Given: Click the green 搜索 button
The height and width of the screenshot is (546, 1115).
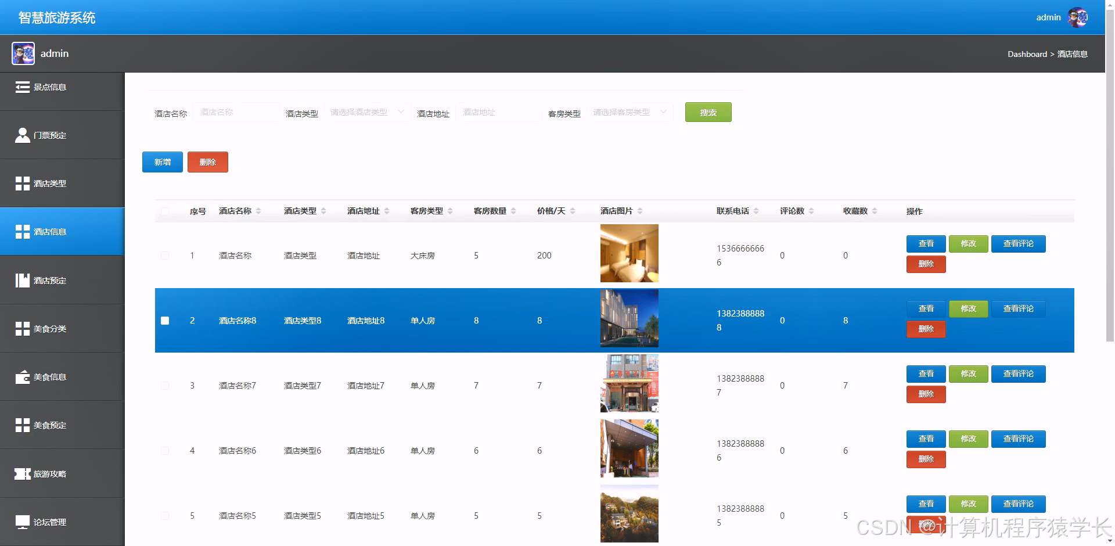Looking at the screenshot, I should tap(708, 112).
